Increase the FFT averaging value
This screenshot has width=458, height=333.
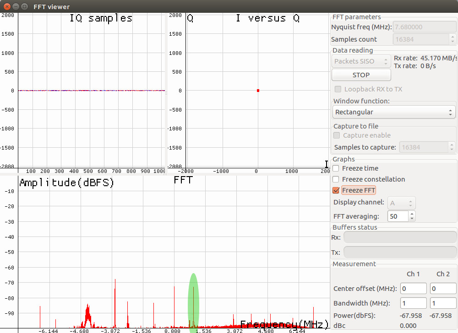coord(412,214)
